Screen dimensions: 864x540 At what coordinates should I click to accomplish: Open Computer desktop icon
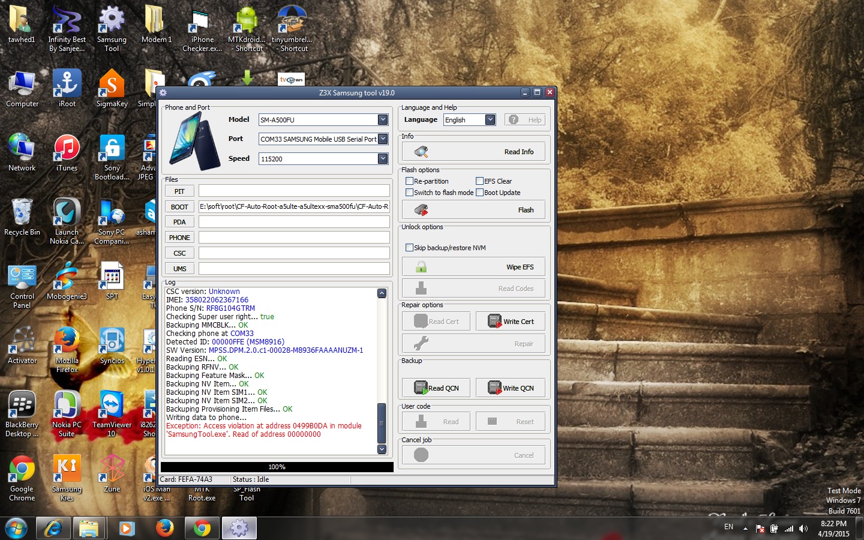22,88
